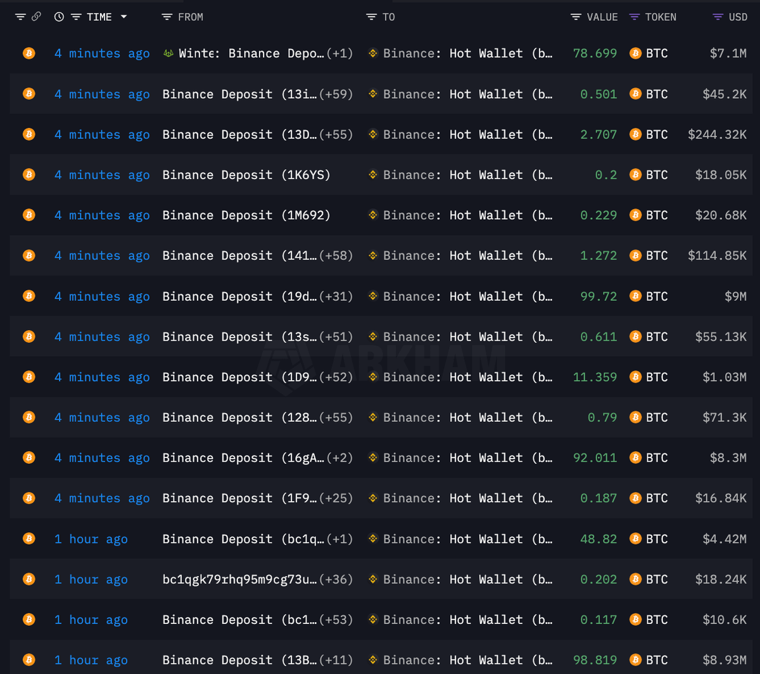Open the TOKEN column filter
760x674 pixels.
(x=635, y=17)
